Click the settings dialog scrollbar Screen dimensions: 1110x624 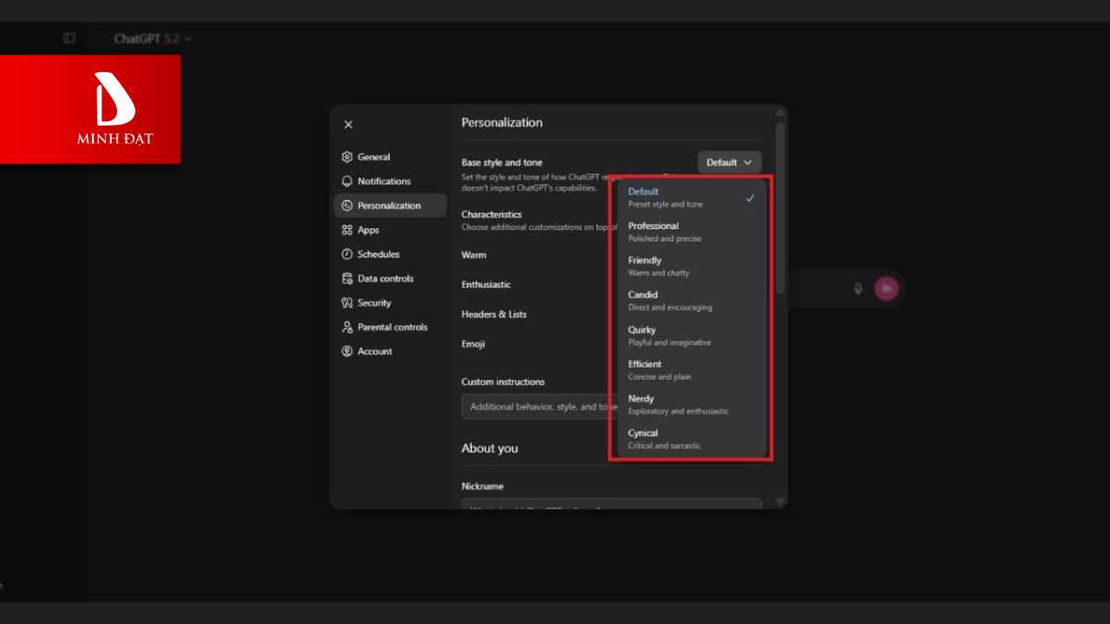pyautogui.click(x=780, y=208)
